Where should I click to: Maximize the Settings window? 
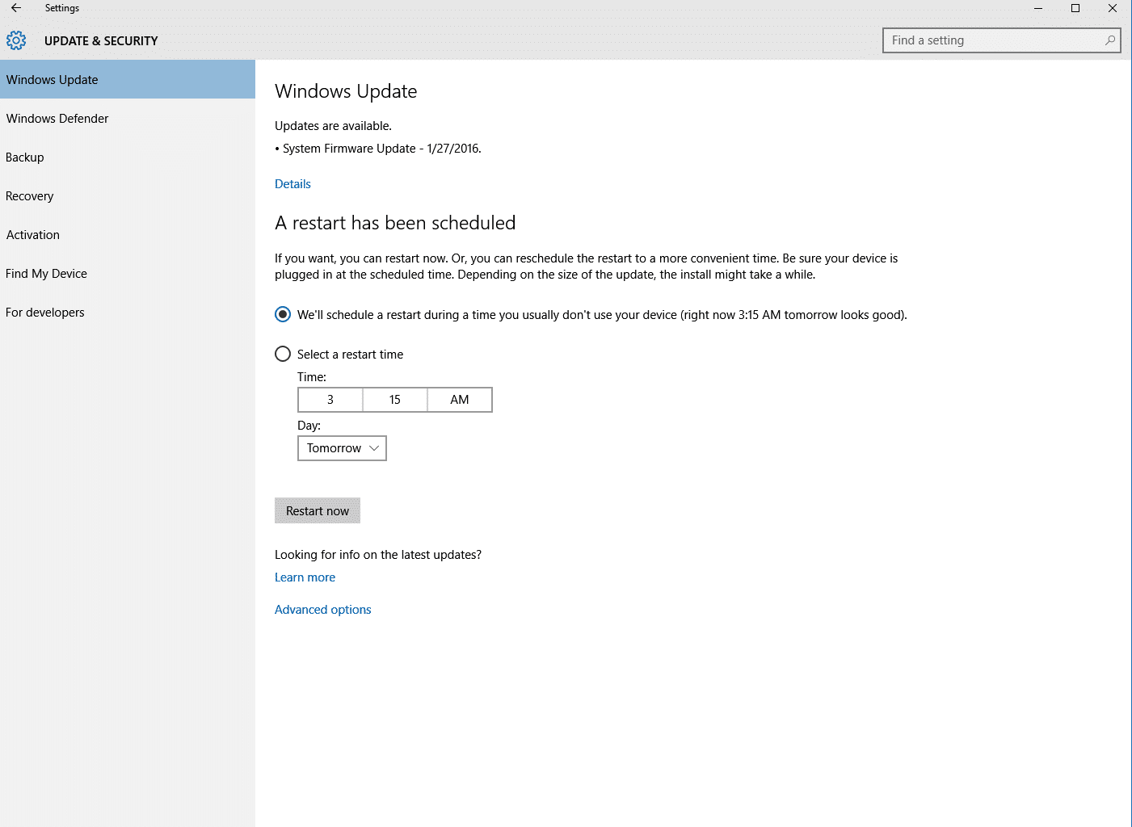[x=1075, y=8]
